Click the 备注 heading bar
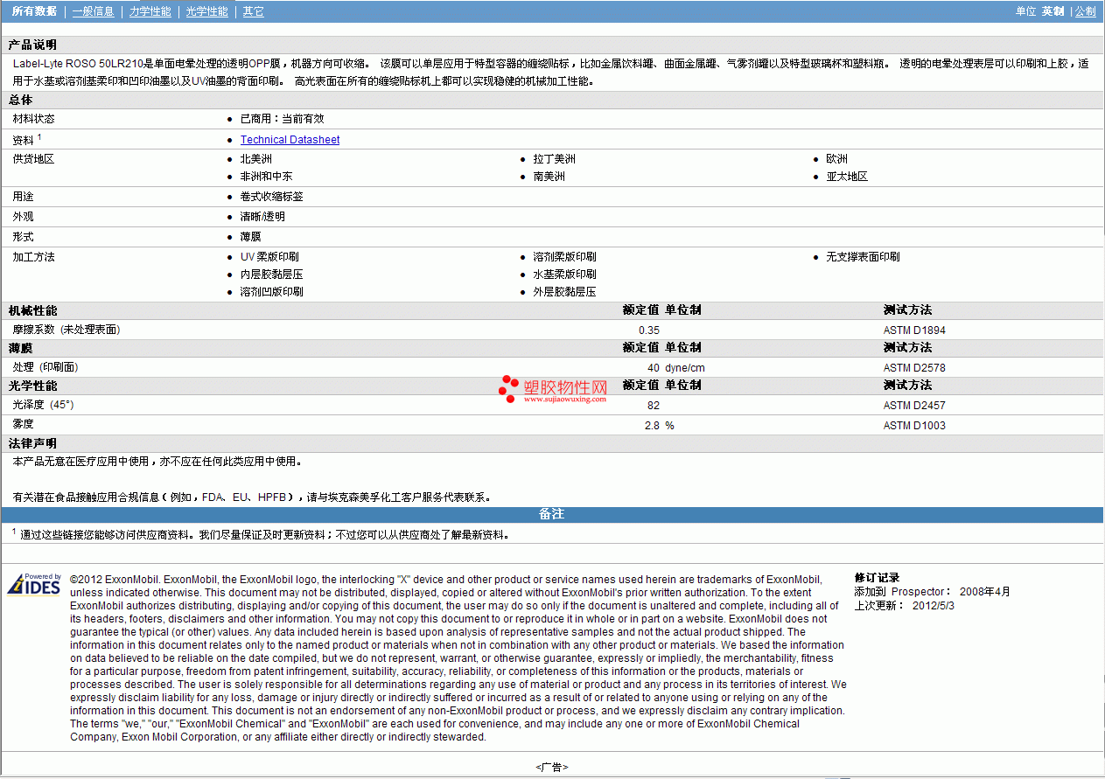Viewport: 1105px width, 779px height. 552,514
